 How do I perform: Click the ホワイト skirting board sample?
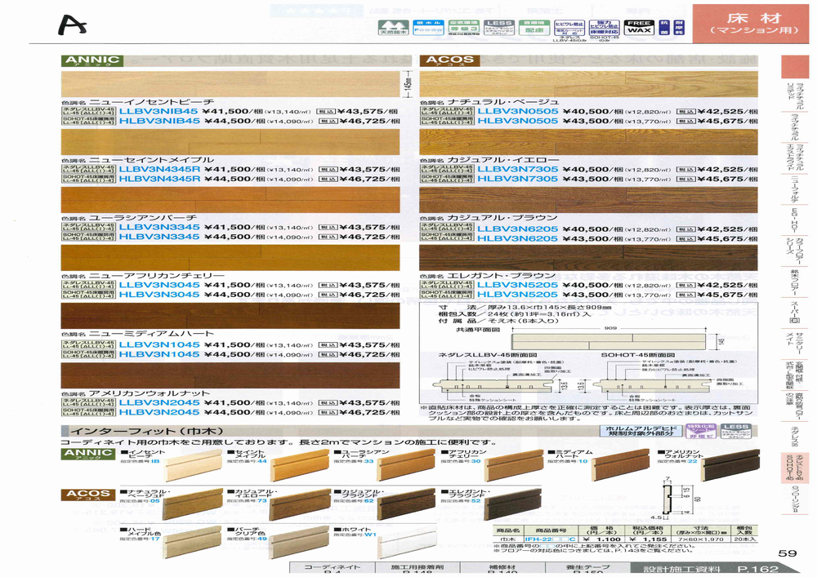(x=407, y=544)
